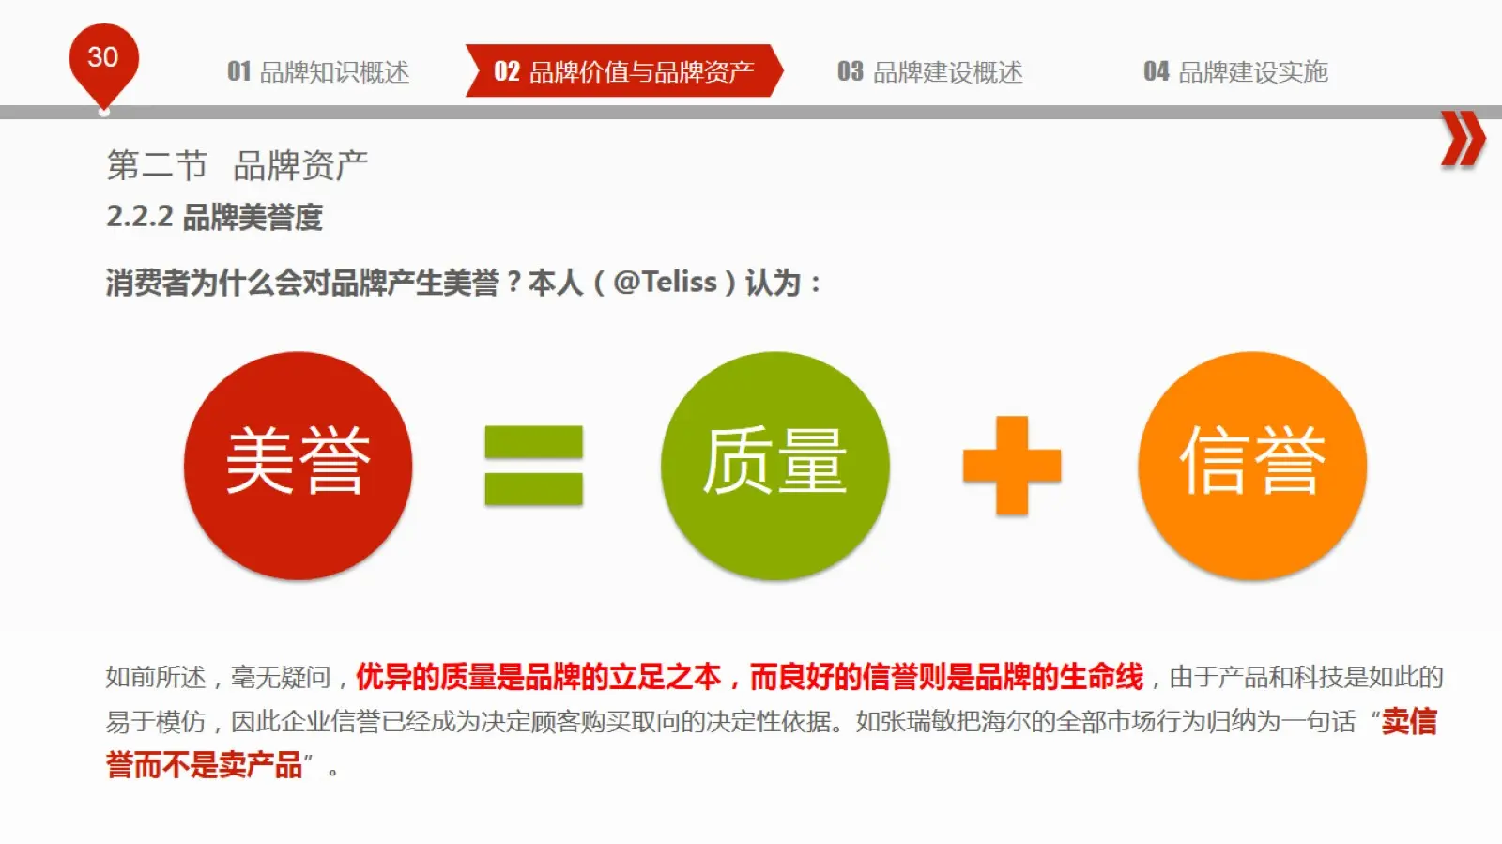Select the green 质量 circle
Screen dimensions: 1502x844
(x=774, y=466)
